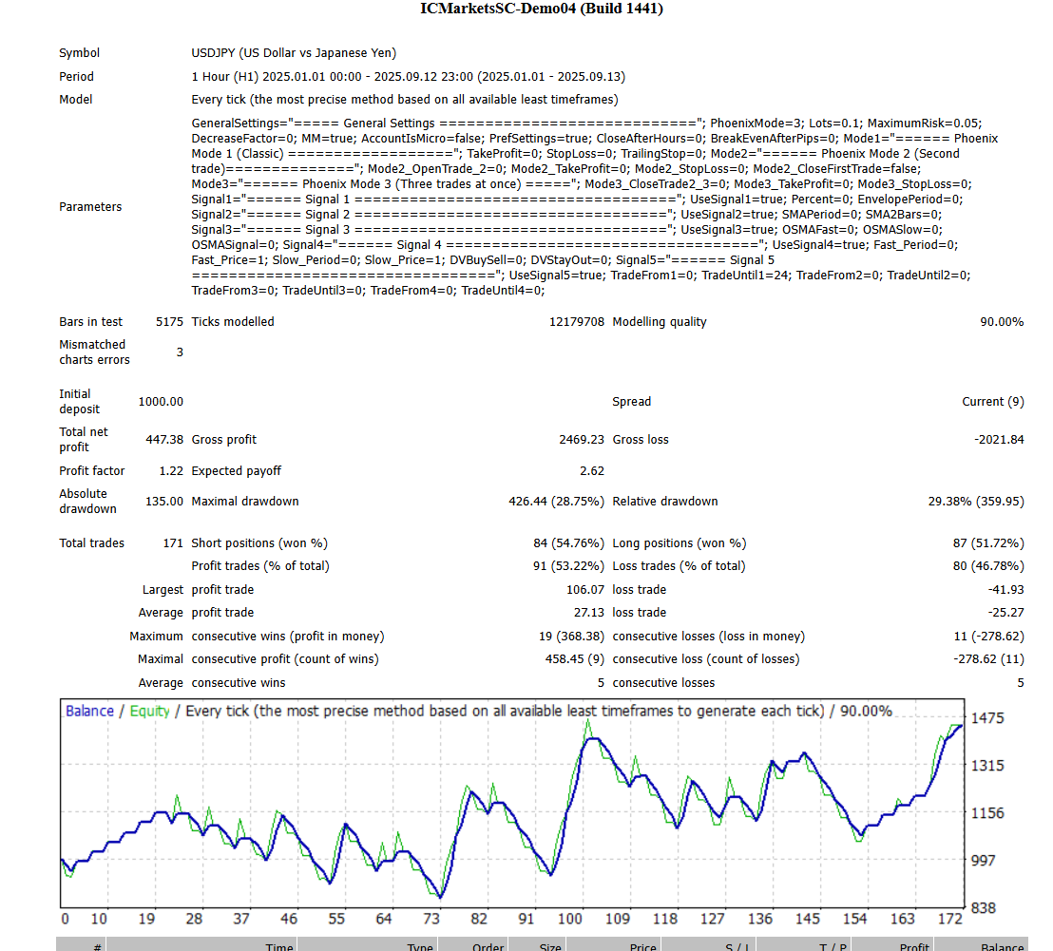1053x951 pixels.
Task: Click the green Equity legend label in chart
Action: point(149,712)
